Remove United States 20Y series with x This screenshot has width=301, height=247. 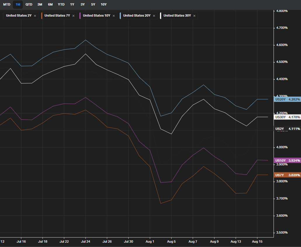tap(154, 16)
